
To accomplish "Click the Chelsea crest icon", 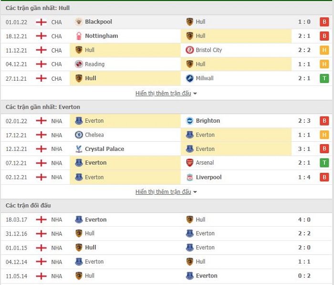I will 79,135.
